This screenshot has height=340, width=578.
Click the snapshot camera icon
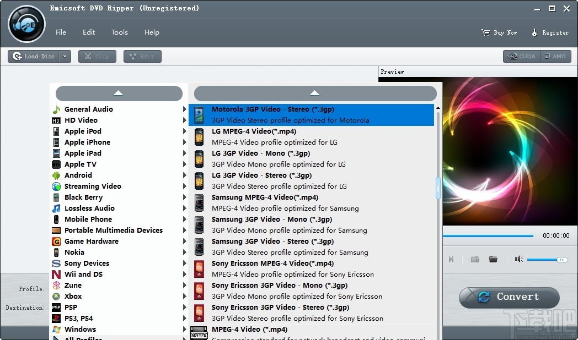coord(475,259)
